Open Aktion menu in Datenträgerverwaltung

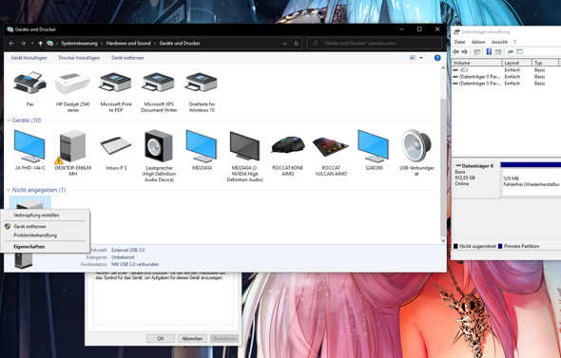[x=478, y=42]
